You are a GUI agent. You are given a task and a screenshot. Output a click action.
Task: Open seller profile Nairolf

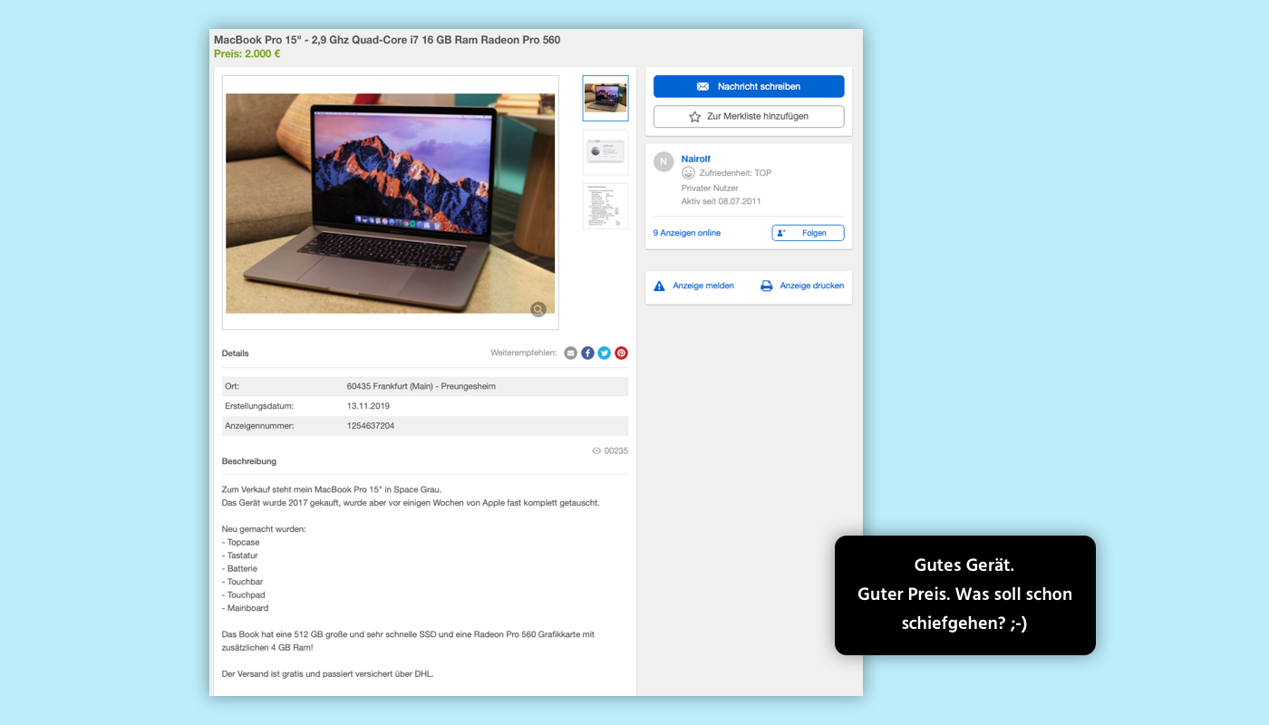click(696, 159)
